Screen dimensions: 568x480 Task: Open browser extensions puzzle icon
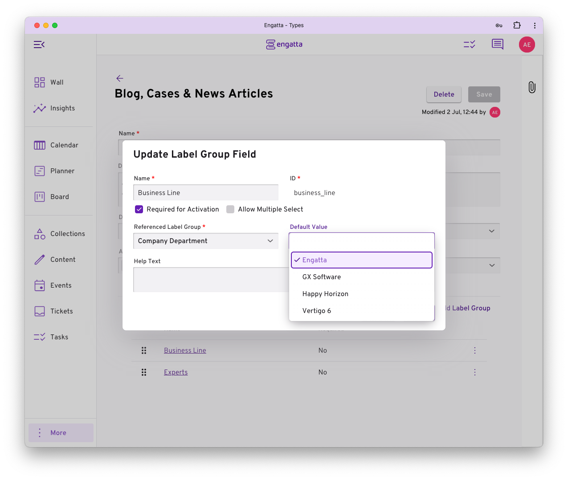(x=517, y=25)
